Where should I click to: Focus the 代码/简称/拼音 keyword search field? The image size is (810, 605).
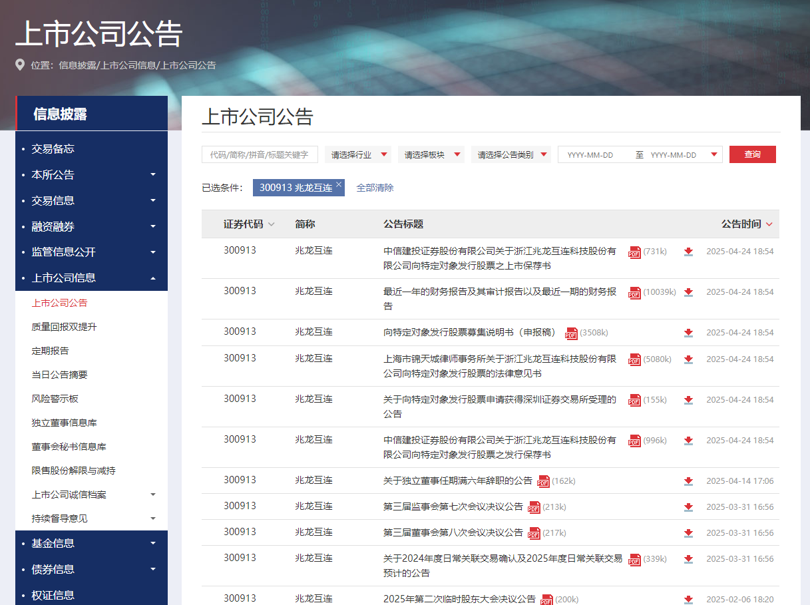pos(260,154)
